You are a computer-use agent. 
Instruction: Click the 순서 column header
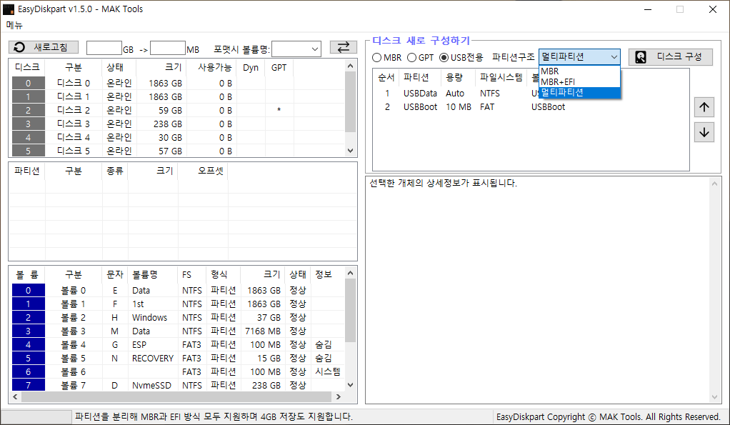coord(386,78)
